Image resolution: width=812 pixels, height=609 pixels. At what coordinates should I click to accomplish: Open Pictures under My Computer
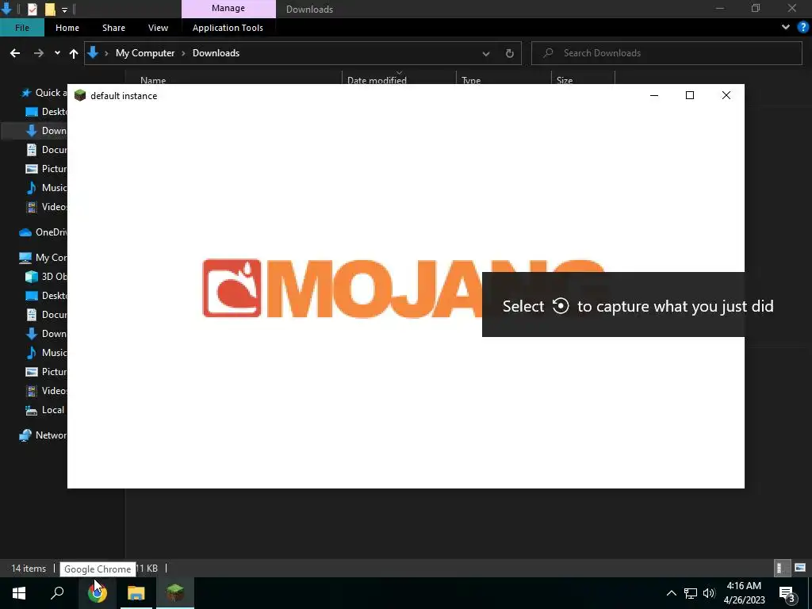pyautogui.click(x=47, y=372)
